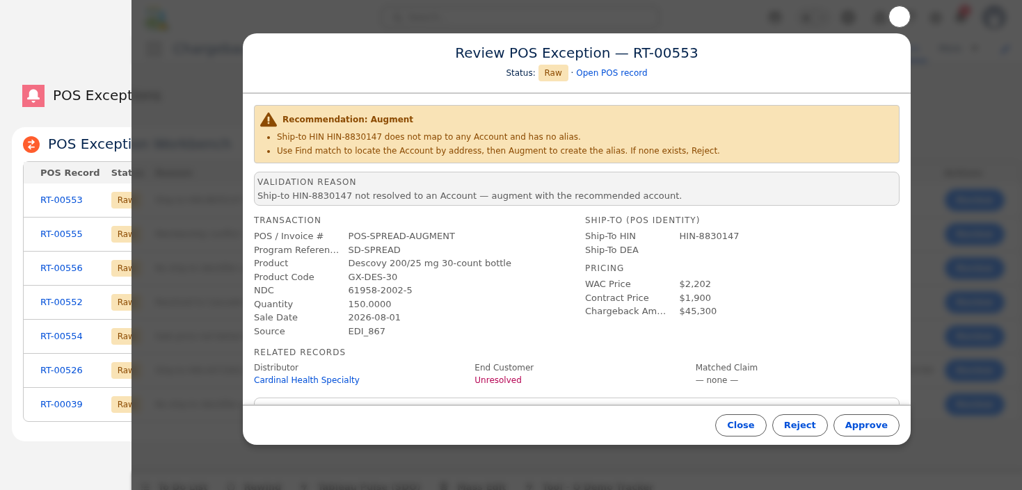Click WAC price $2,202

tap(695, 284)
